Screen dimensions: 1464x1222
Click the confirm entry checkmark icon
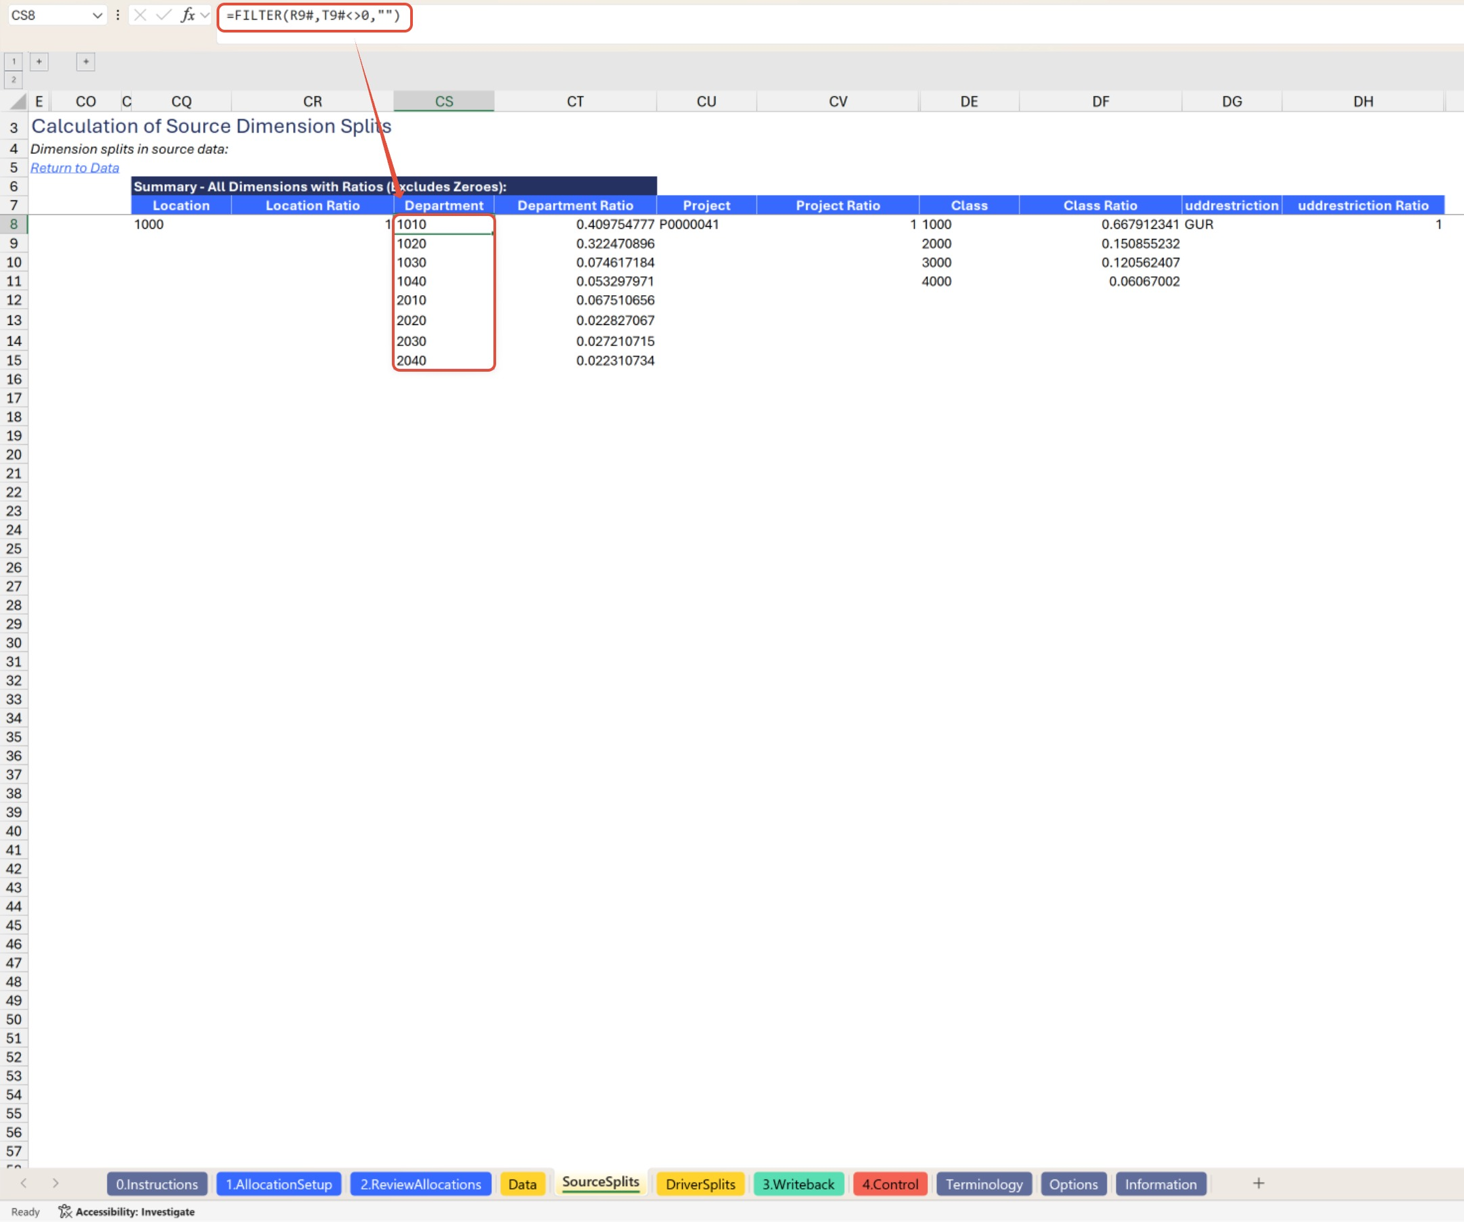163,15
